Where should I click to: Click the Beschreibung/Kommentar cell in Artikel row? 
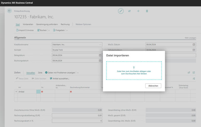(85, 92)
